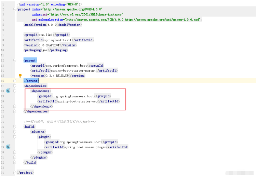Click the version value 1.0-SNAPSHOT
257x176 pixels.
click(49, 45)
